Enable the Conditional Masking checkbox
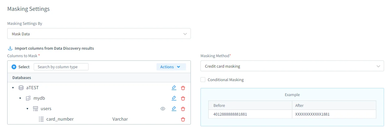Image resolution: width=391 pixels, height=129 pixels. pyautogui.click(x=203, y=80)
